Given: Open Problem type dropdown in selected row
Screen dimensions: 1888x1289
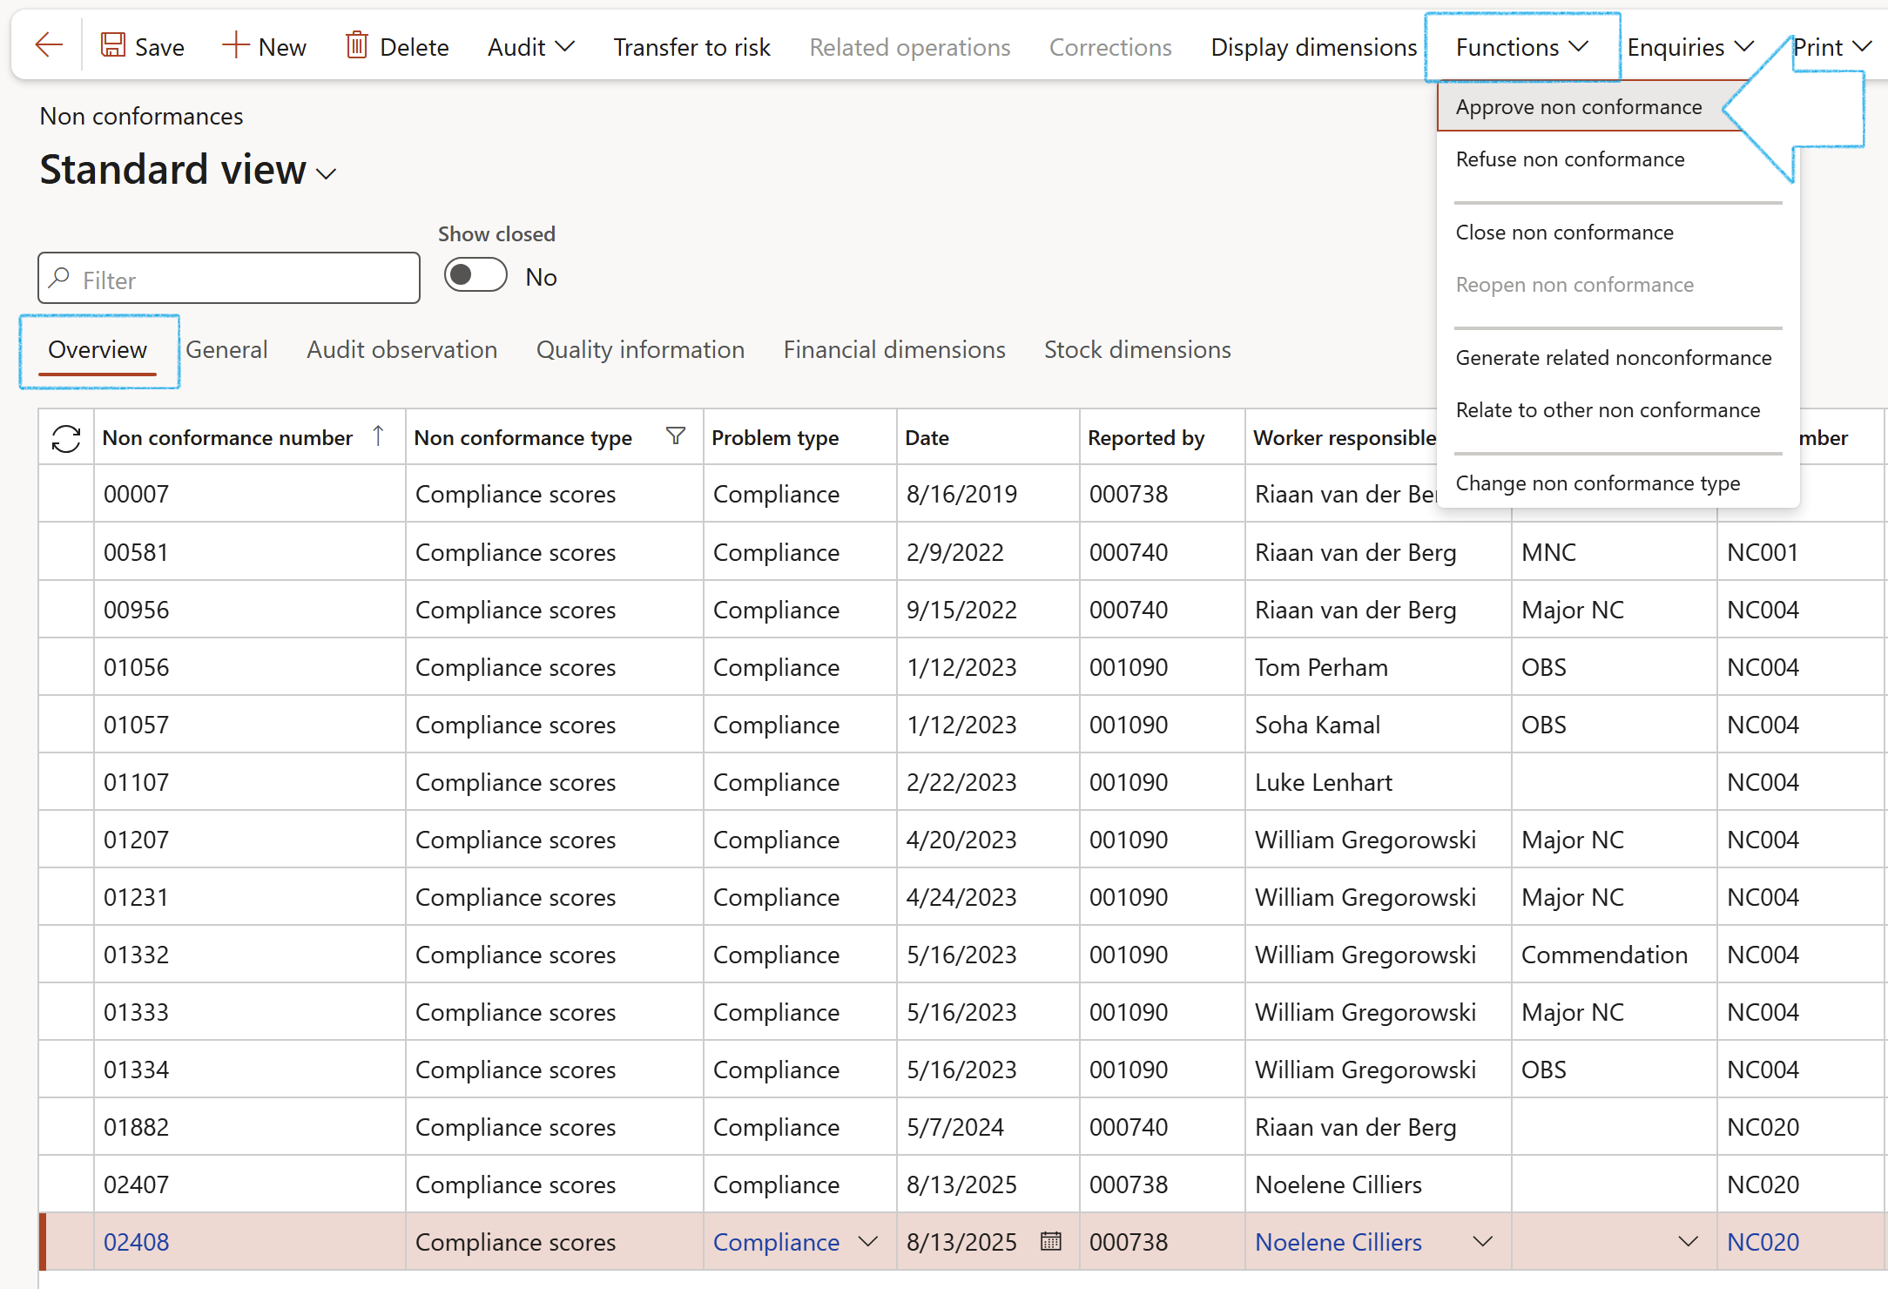Looking at the screenshot, I should [868, 1241].
